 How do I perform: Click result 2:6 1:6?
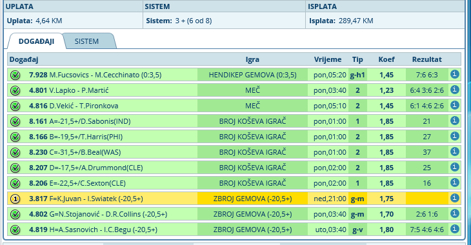(x=427, y=214)
